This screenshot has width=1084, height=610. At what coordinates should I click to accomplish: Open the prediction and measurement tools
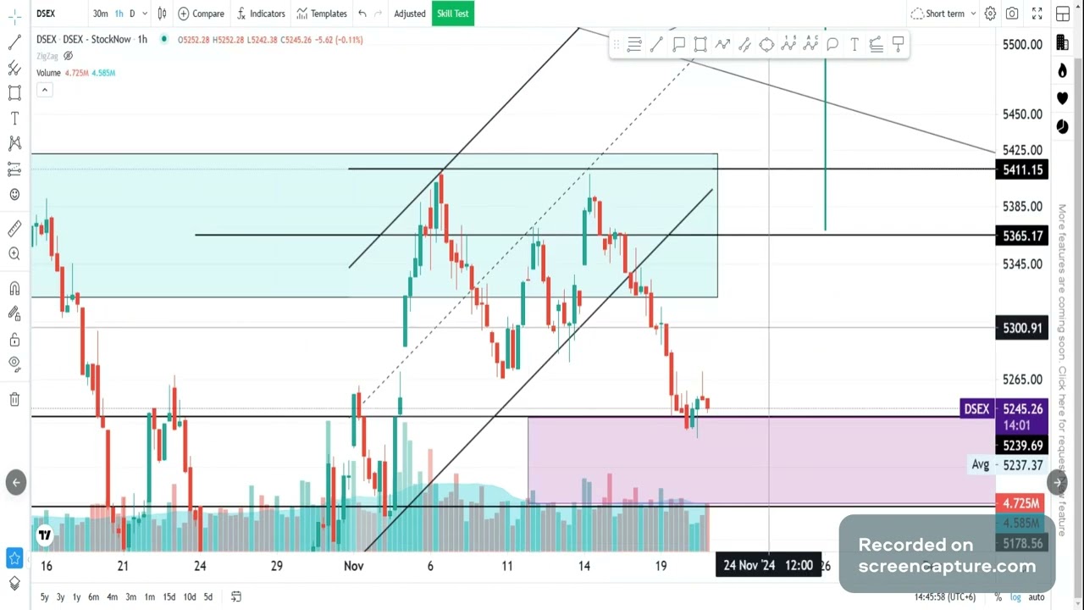pyautogui.click(x=14, y=169)
